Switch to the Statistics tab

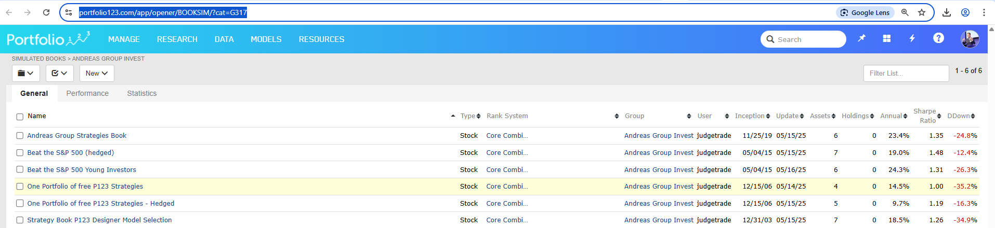(x=142, y=93)
